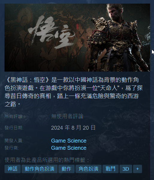Click the popular tags heading text
This screenshot has width=154, height=180.
tap(47, 160)
